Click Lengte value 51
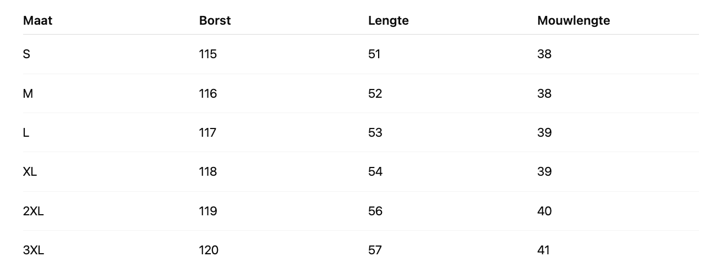 pos(374,54)
